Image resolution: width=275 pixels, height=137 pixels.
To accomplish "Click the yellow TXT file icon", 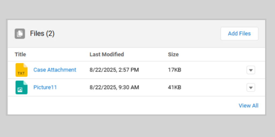I will [21, 70].
